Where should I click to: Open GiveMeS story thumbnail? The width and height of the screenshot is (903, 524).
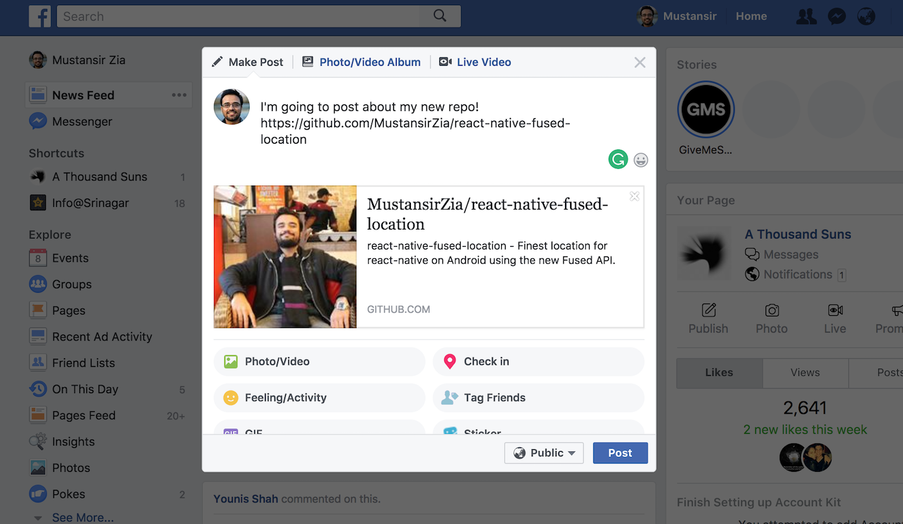pos(706,110)
